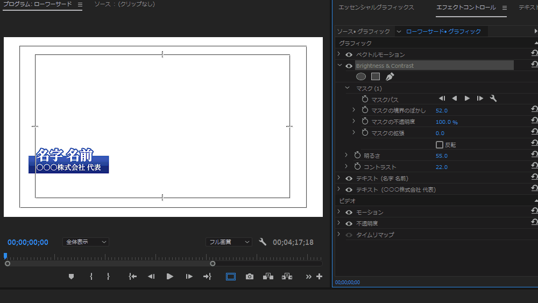Image resolution: width=538 pixels, height=303 pixels.
Task: Edit mask feather value 52.0
Action: pyautogui.click(x=442, y=110)
